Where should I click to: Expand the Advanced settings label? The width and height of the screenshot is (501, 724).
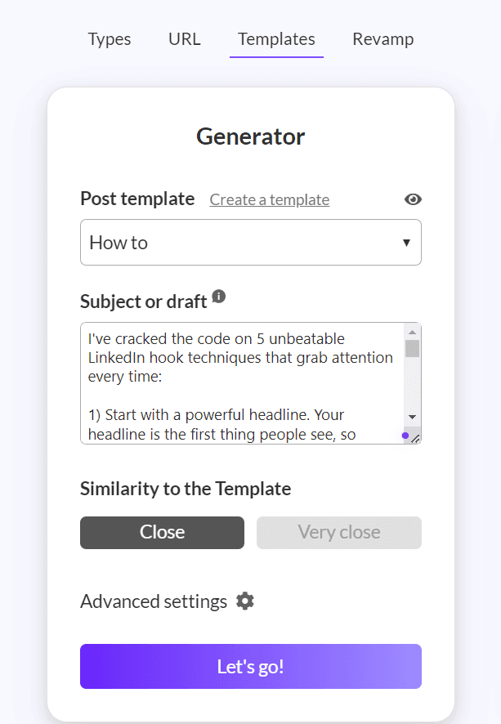[x=154, y=601]
